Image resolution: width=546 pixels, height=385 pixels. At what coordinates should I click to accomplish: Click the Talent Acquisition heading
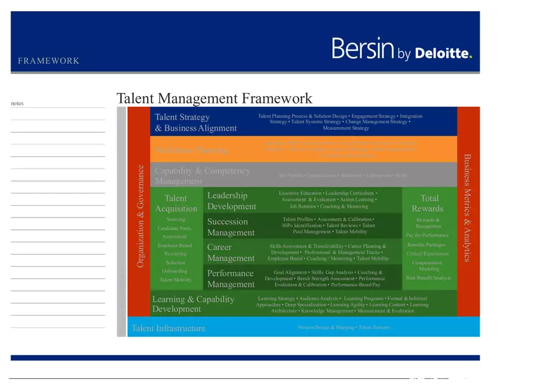point(176,203)
